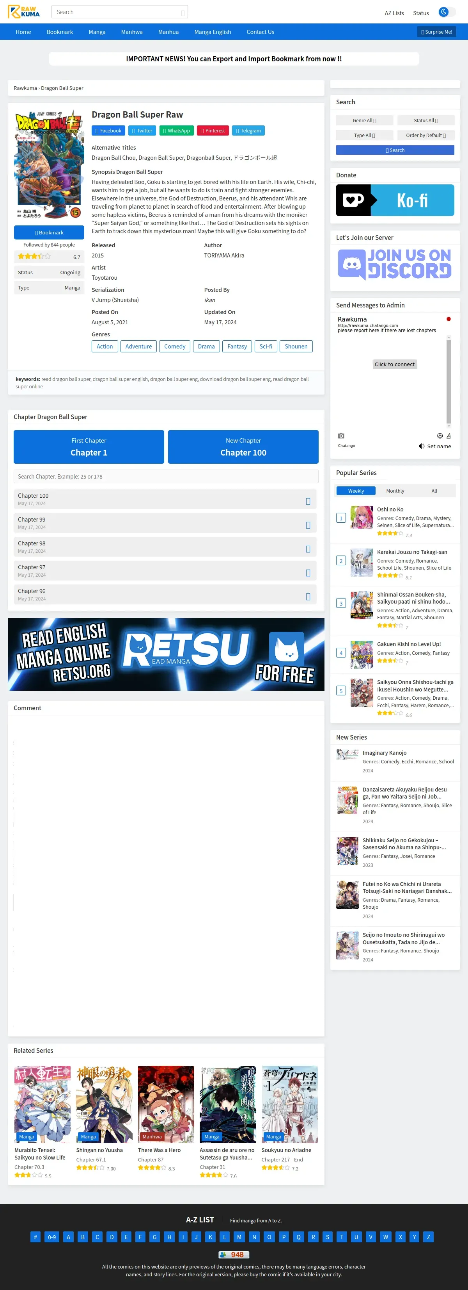This screenshot has height=1290, width=468.
Task: Click the red Chatango status dot
Action: click(x=448, y=319)
